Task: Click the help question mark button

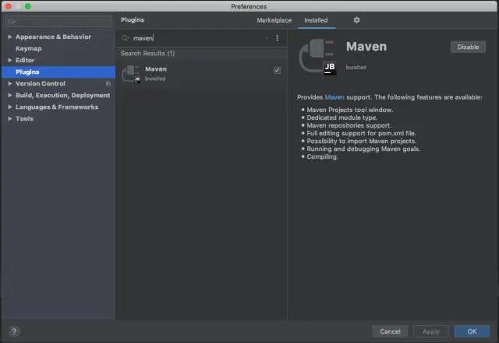Action: (x=14, y=331)
